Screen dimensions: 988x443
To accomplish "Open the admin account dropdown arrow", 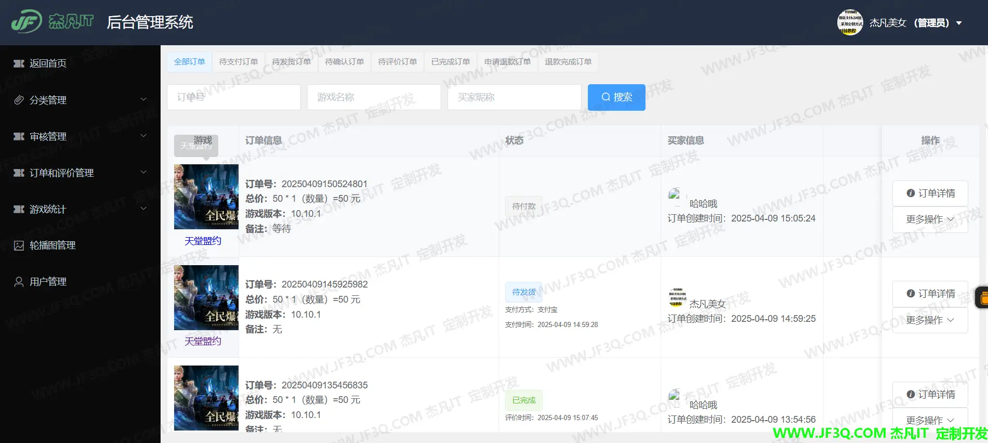I will click(x=959, y=23).
